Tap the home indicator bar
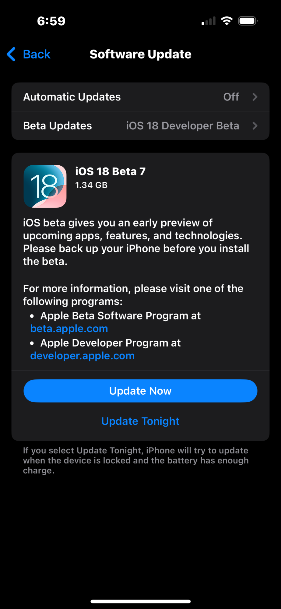Viewport: 281px width, 609px height. (140, 601)
